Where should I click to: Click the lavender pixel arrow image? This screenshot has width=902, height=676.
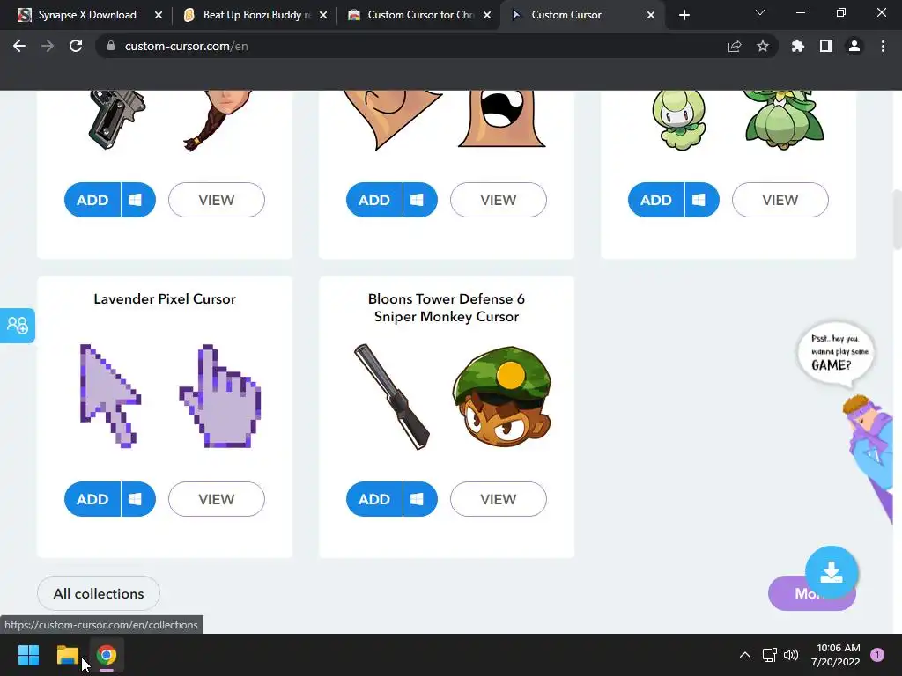[x=110, y=395]
